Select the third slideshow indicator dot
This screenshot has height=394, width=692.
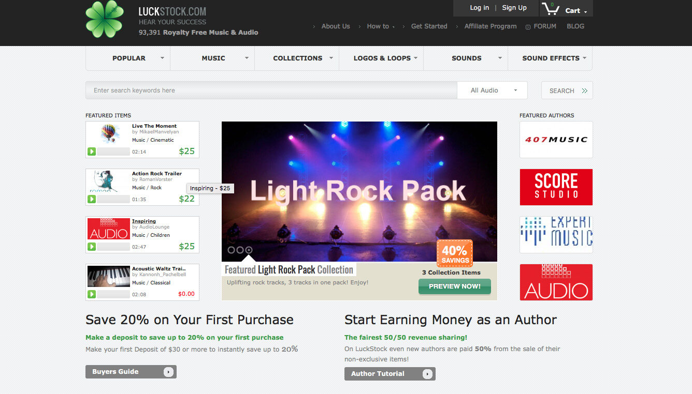[249, 250]
